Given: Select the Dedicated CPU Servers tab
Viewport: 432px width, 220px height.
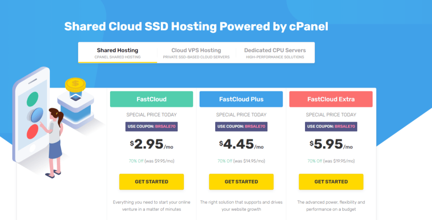Looking at the screenshot, I should coord(275,53).
